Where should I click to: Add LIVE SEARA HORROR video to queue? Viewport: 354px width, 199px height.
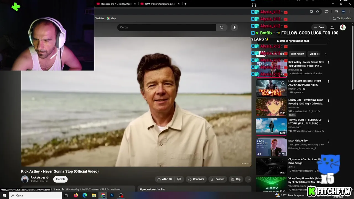point(283,90)
